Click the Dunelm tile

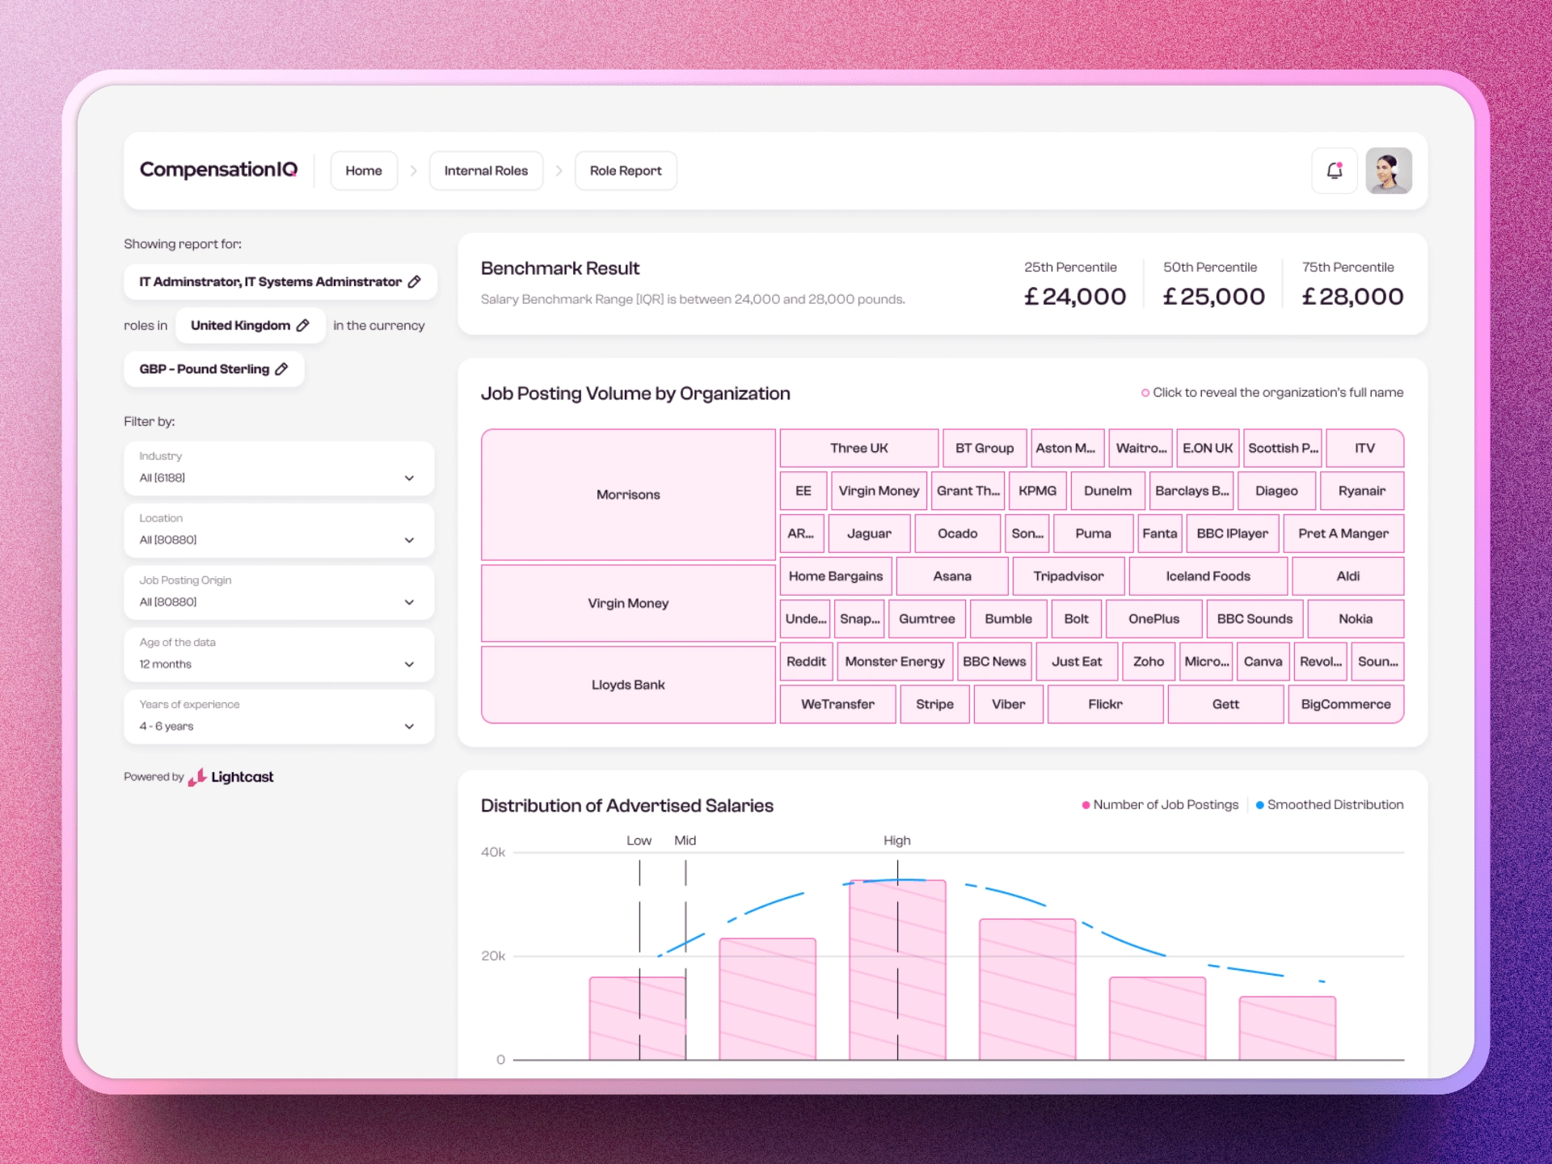coord(1107,491)
